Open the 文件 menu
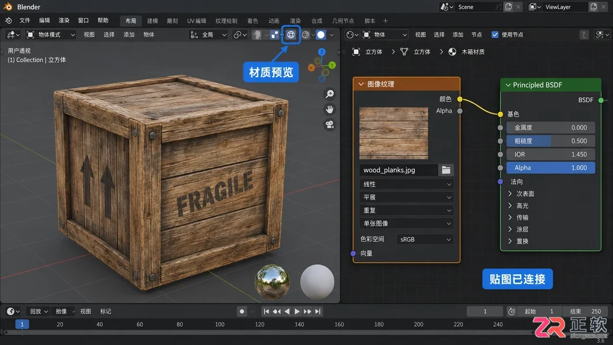Image resolution: width=613 pixels, height=345 pixels. pyautogui.click(x=25, y=21)
